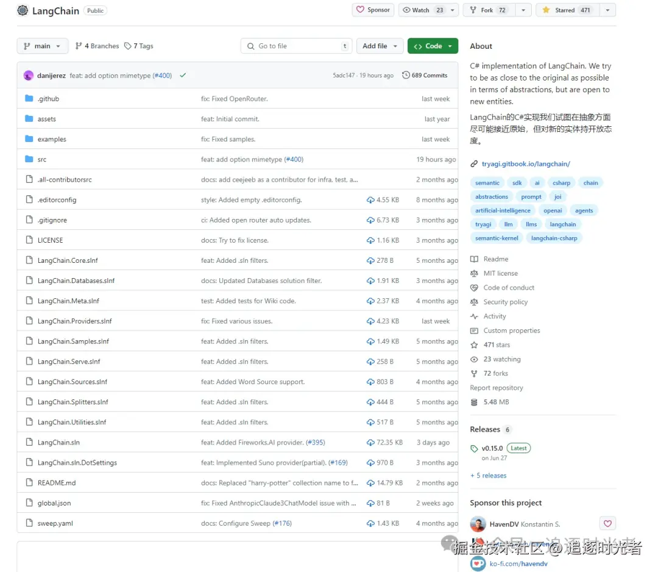Select the csharp topic tag

coord(561,183)
